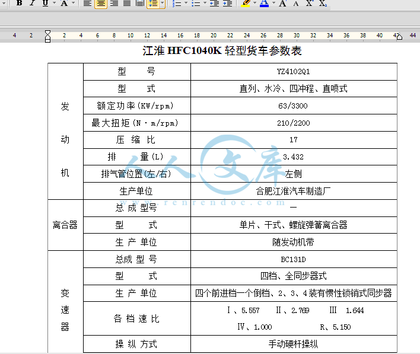Screen dimensions: 420x354
Task: Click cell 手动硬杆操纵
Action: (x=294, y=344)
